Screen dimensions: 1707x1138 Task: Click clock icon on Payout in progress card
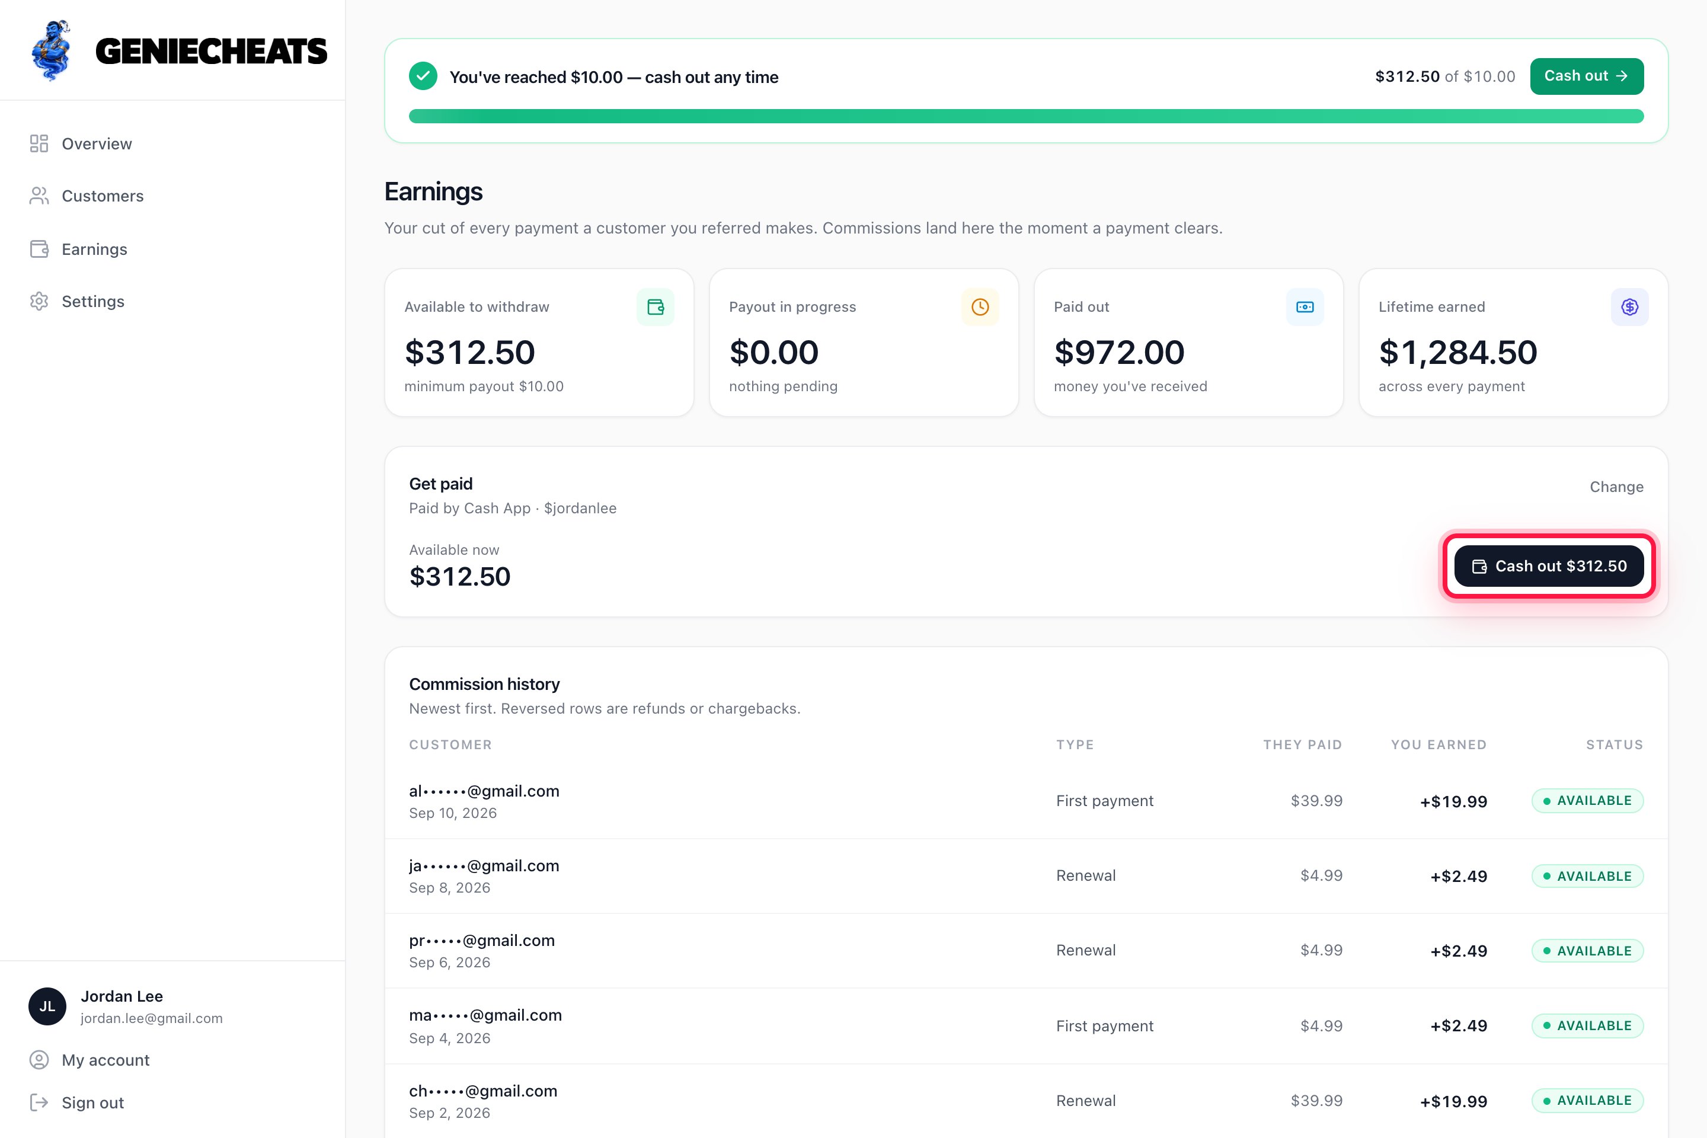(980, 307)
